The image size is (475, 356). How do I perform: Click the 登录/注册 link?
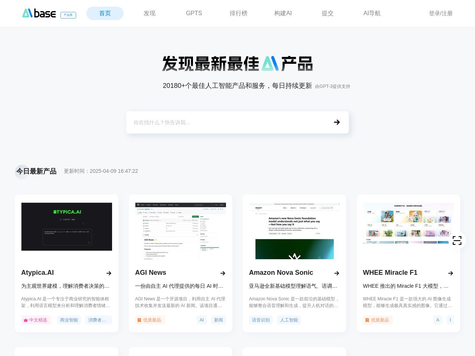(440, 13)
